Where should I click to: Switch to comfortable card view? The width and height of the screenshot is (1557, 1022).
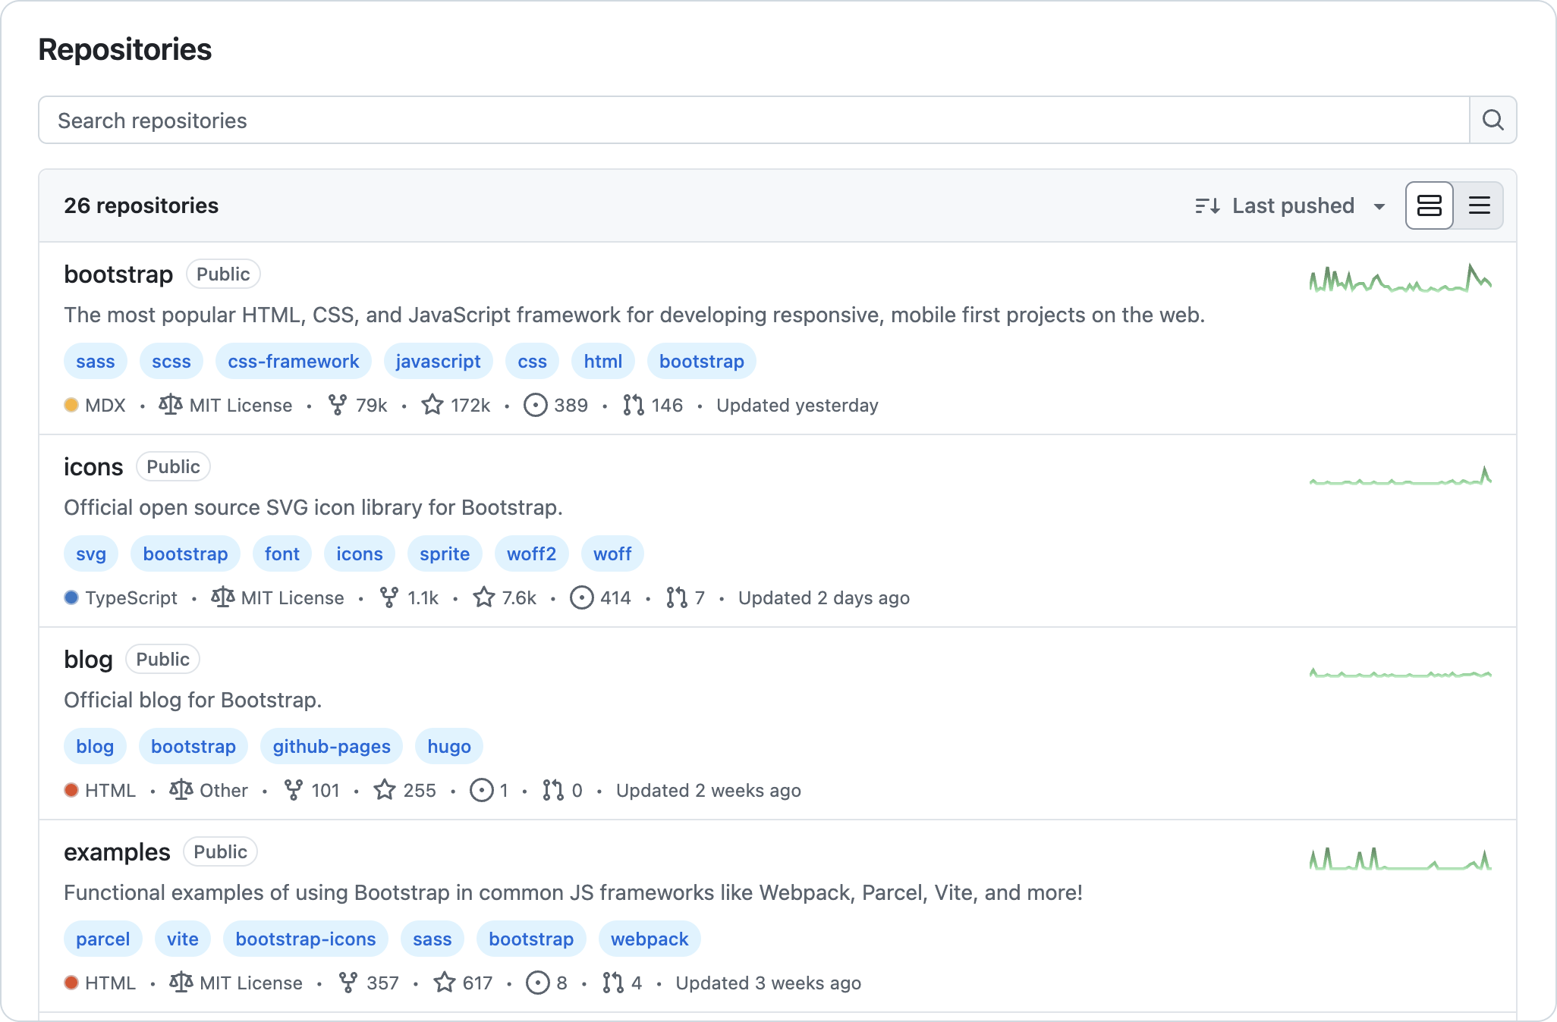tap(1430, 205)
